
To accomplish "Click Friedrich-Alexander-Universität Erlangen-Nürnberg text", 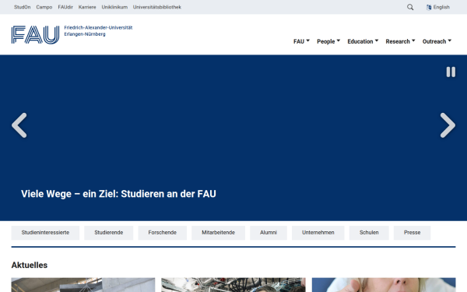I will coord(98,30).
